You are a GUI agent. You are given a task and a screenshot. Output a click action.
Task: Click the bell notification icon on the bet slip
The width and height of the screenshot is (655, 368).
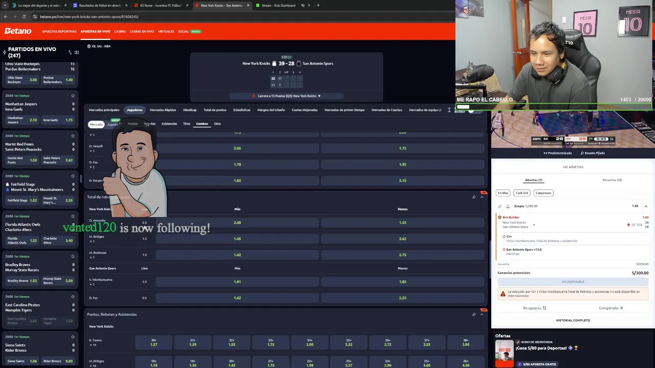508,206
